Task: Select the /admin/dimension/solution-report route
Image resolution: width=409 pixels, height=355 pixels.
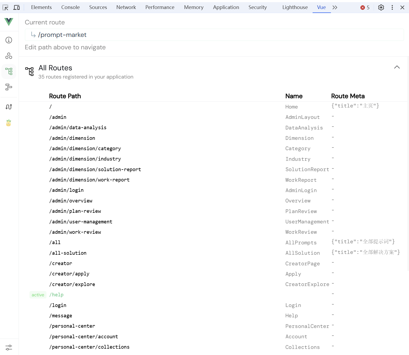Action: [x=95, y=170]
